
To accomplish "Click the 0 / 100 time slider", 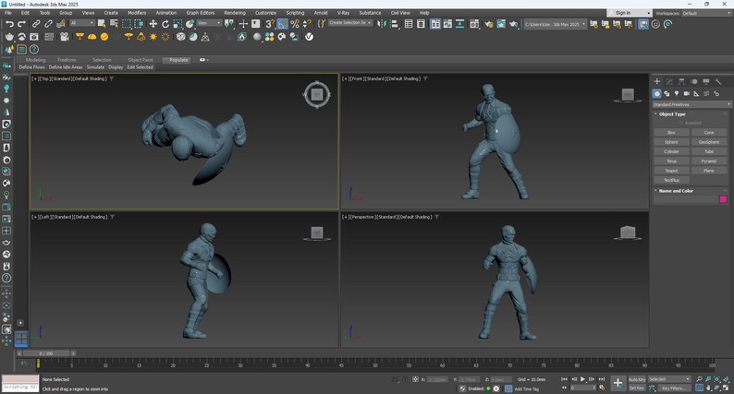I will (46, 353).
